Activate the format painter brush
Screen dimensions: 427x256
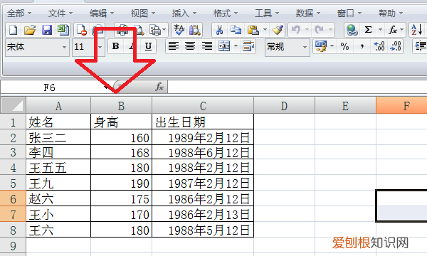[x=278, y=30]
